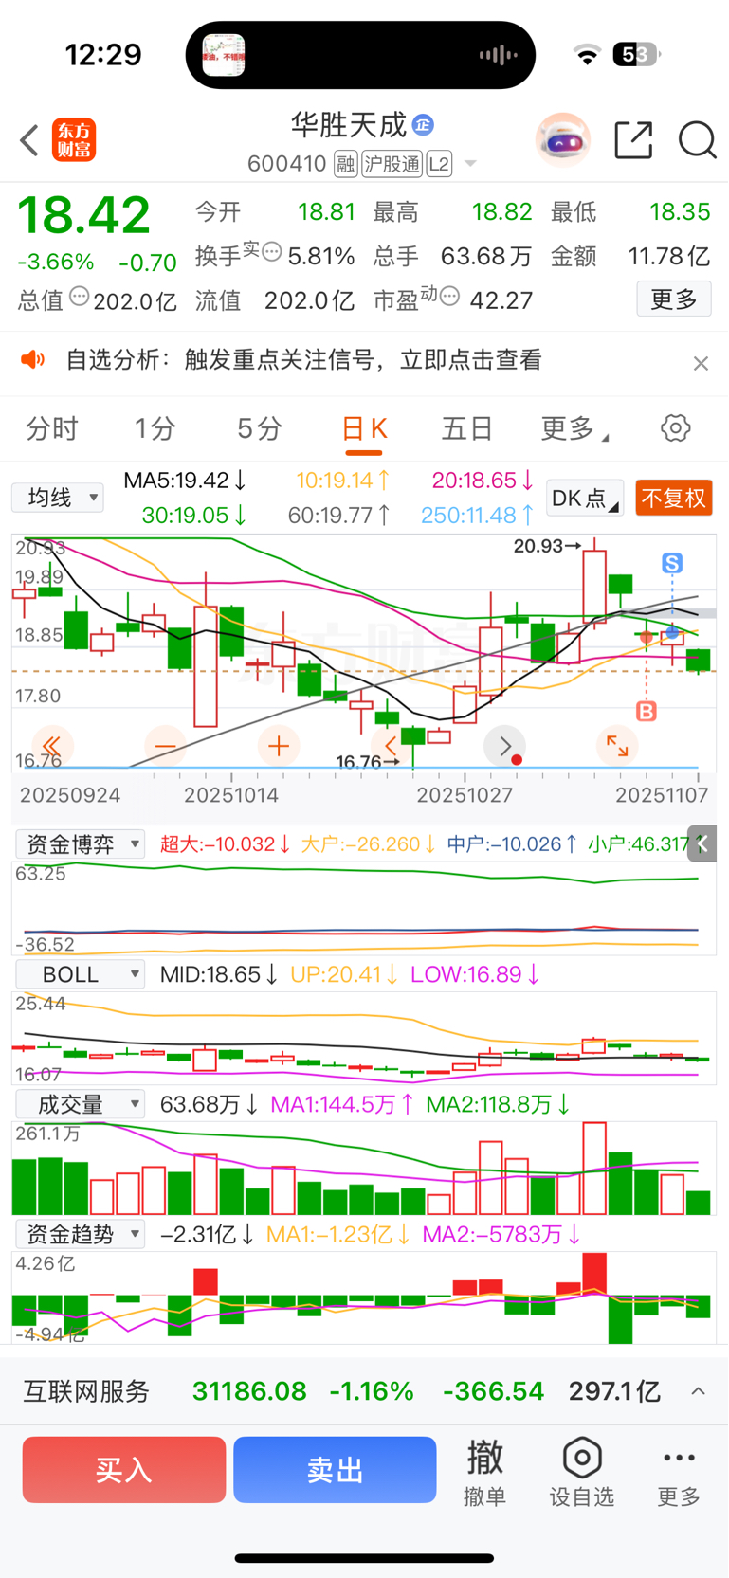
Task: Open the 均线 indicator dropdown
Action: (x=58, y=498)
